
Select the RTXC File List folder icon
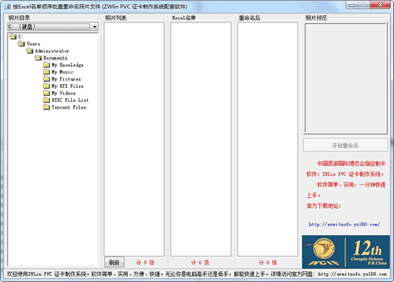click(x=47, y=100)
